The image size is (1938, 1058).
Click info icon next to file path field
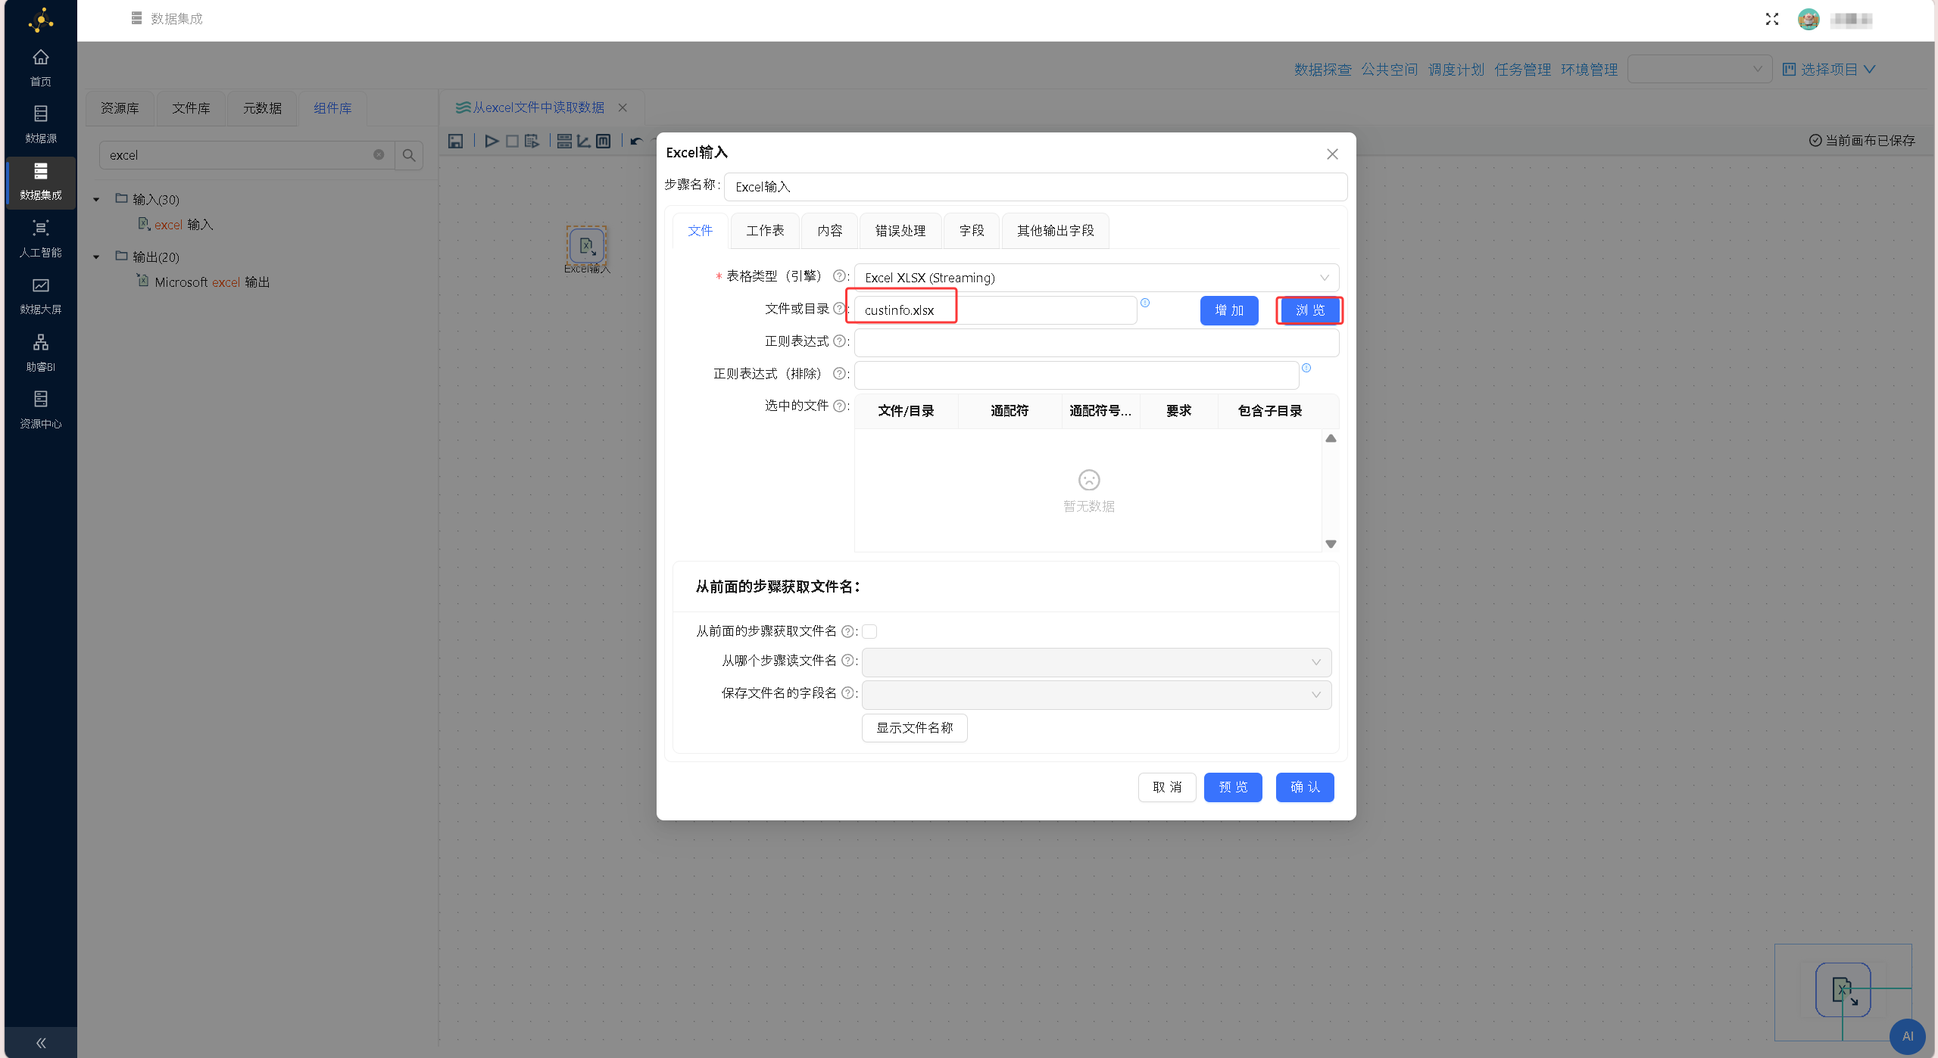(1145, 303)
